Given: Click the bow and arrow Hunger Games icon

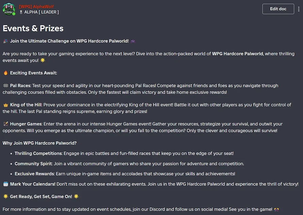Looking at the screenshot, I should click(5, 124).
